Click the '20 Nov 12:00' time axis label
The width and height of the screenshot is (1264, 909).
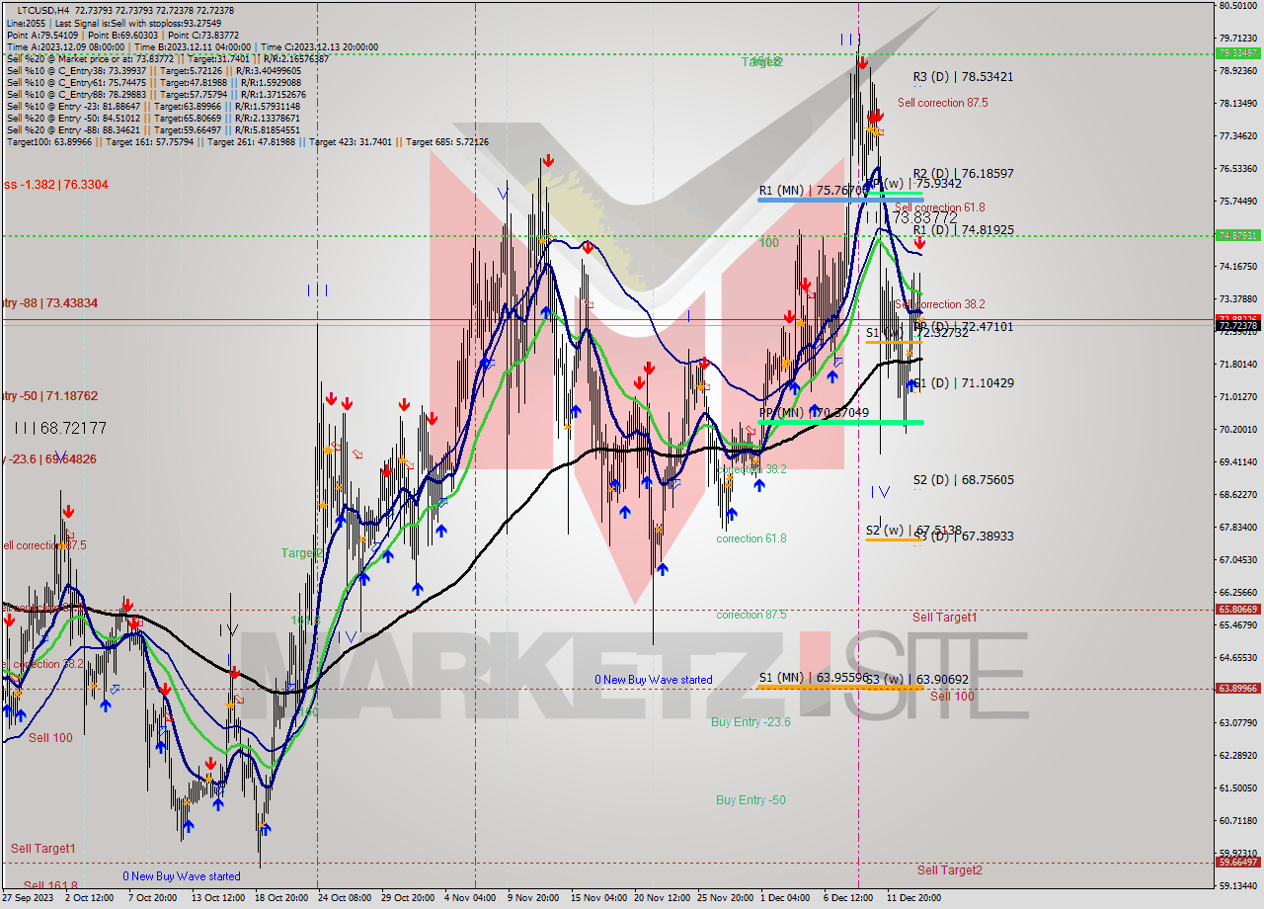[661, 898]
